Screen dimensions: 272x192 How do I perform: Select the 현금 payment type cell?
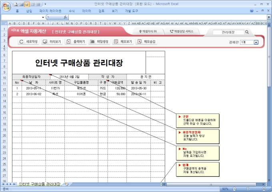pos(103,94)
